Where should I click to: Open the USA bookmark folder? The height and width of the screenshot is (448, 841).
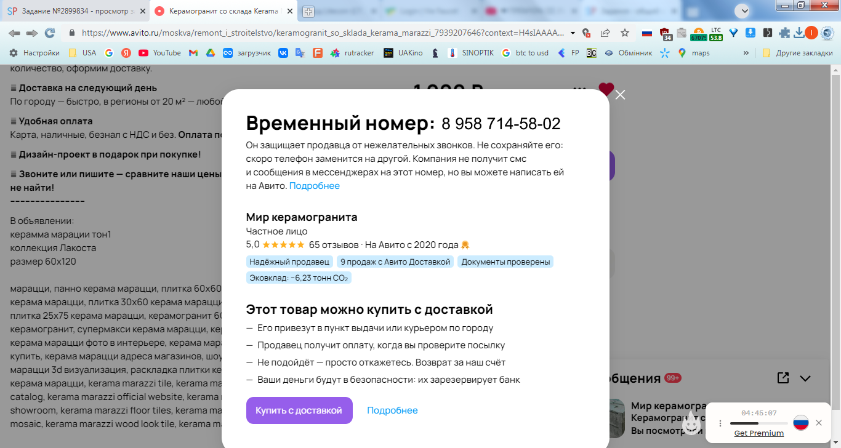coord(82,53)
